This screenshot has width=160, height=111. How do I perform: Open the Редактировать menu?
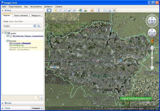coord(15,7)
